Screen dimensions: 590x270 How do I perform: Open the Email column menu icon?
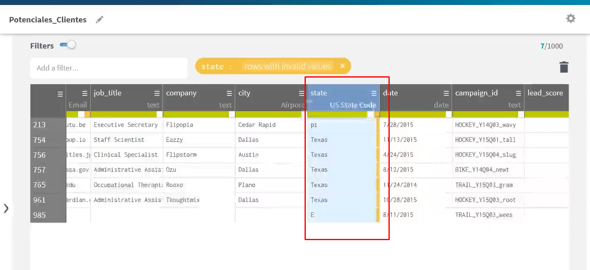pyautogui.click(x=85, y=93)
